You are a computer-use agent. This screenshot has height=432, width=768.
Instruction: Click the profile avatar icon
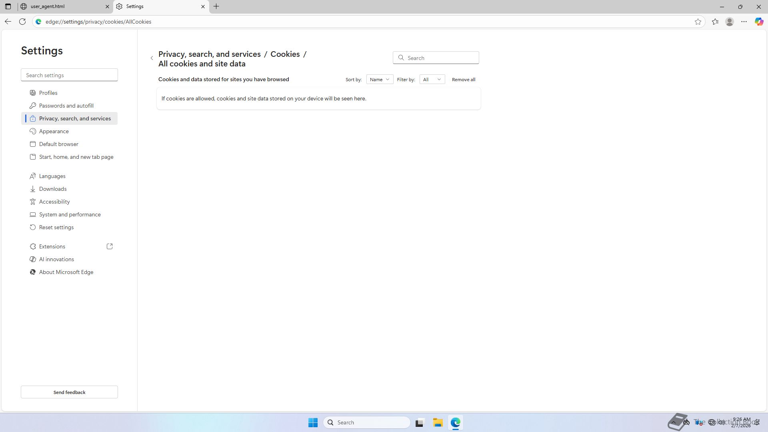point(730,22)
